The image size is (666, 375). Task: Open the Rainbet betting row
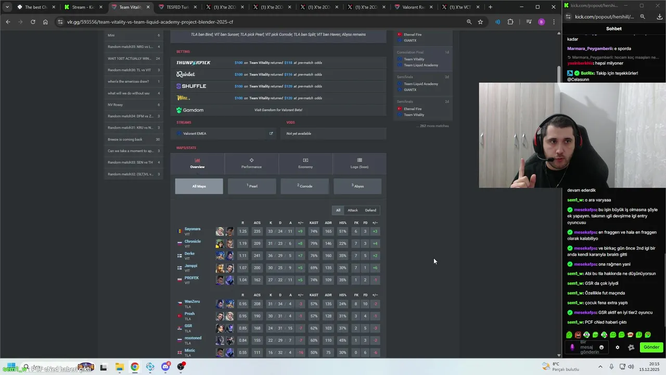click(x=278, y=74)
